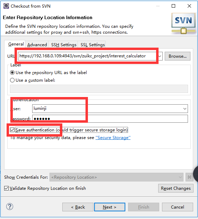Click the SVN logo banner image
The height and width of the screenshot is (219, 198).
(184, 24)
